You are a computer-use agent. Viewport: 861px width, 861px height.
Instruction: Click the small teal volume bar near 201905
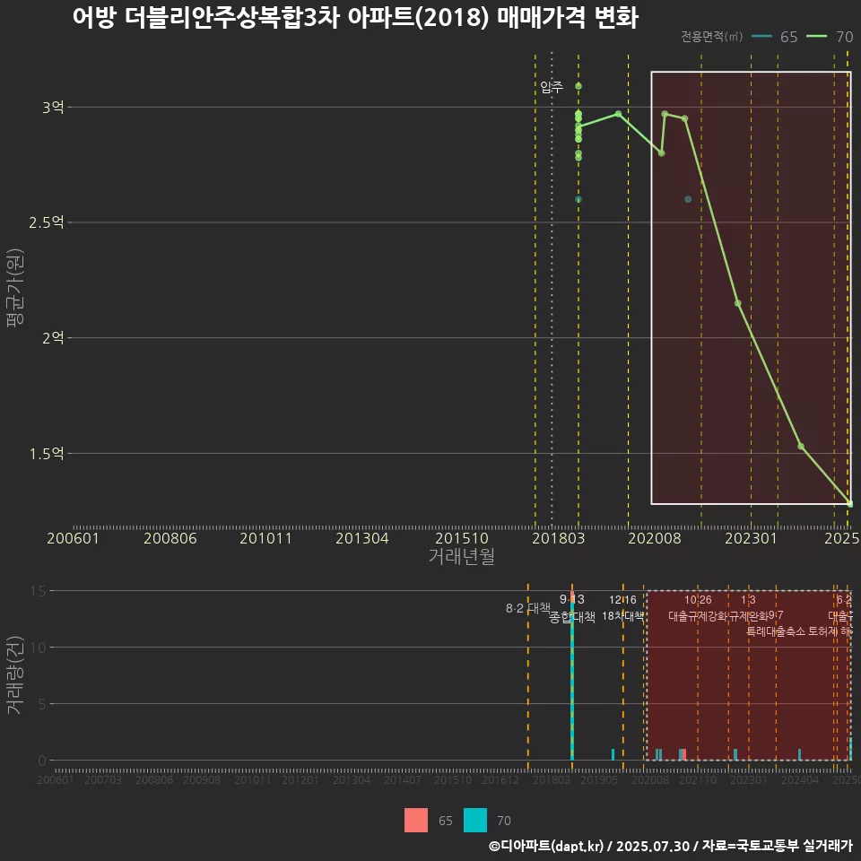click(613, 754)
